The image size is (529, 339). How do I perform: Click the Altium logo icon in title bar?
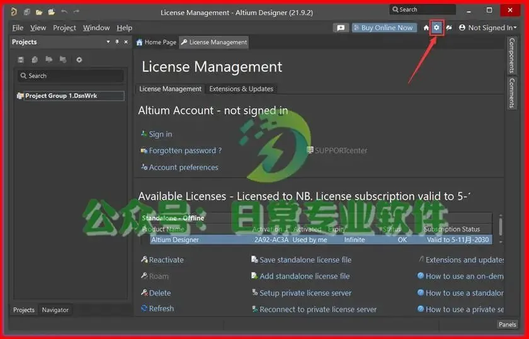coord(14,12)
